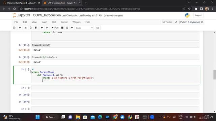Cut selected cells with scissors icon

(x=26, y=28)
